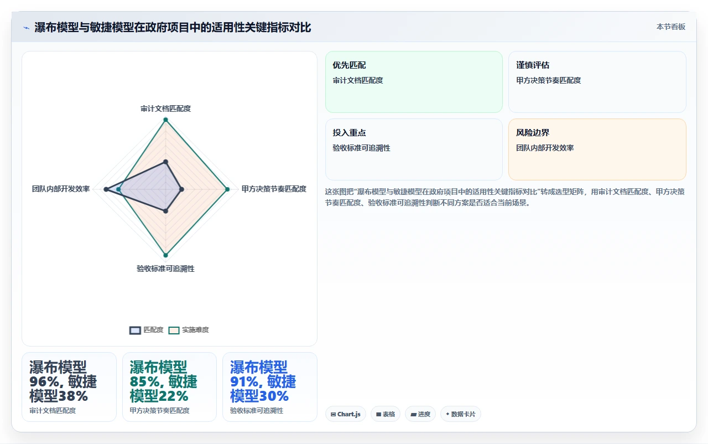
Task: Open the 风险边界 card
Action: coord(597,149)
